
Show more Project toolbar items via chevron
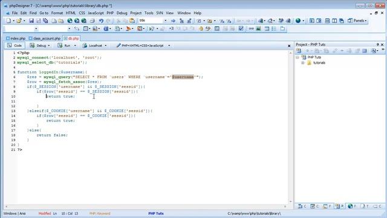383,50
